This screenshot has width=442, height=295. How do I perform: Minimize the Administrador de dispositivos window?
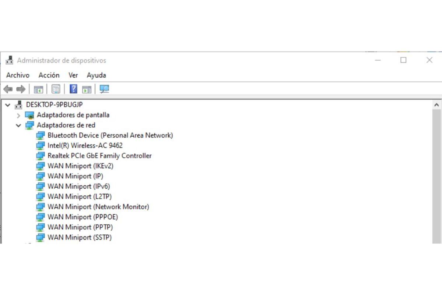pyautogui.click(x=378, y=60)
